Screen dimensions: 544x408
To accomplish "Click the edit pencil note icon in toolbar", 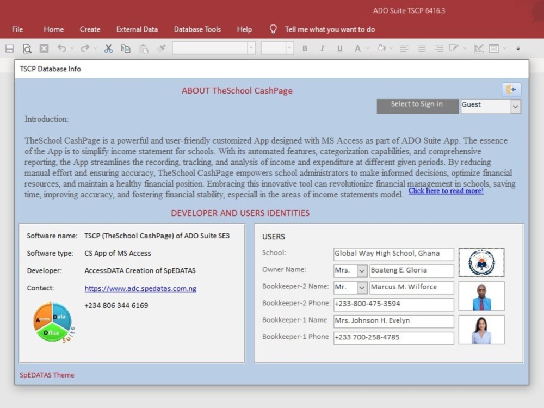I will point(454,48).
